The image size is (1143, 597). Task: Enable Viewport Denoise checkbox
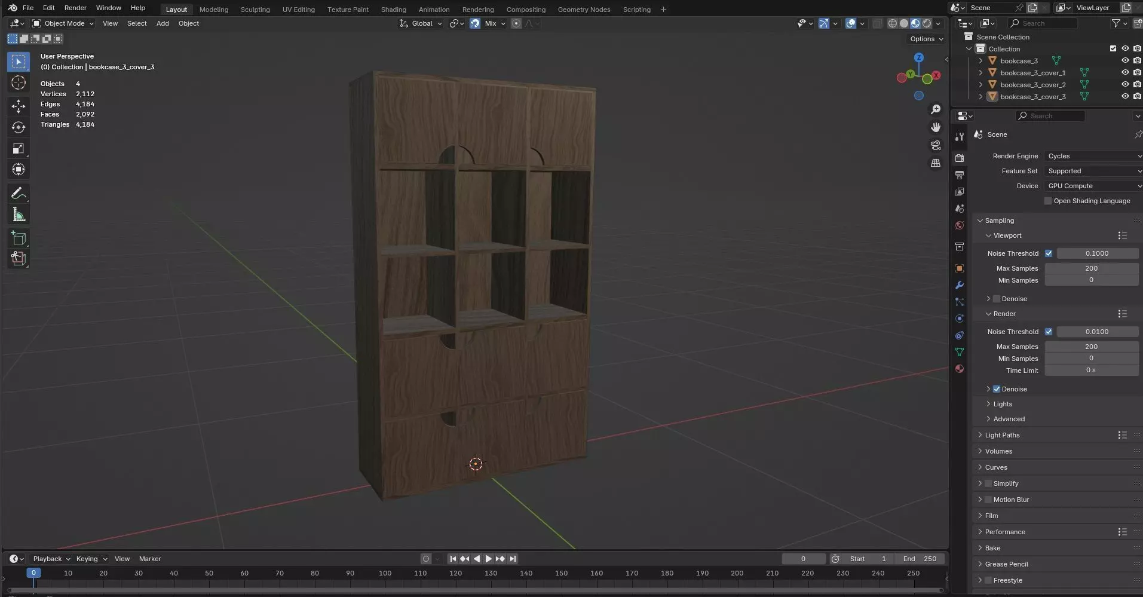click(997, 299)
